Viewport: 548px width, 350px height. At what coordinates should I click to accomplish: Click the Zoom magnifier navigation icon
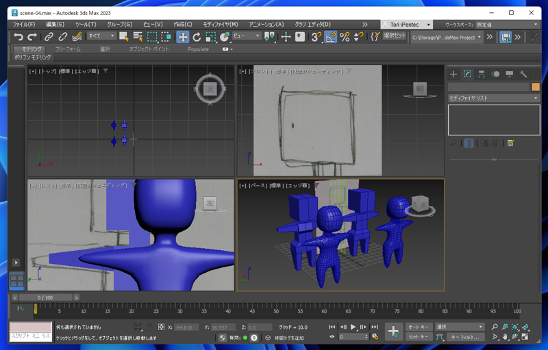[495, 327]
